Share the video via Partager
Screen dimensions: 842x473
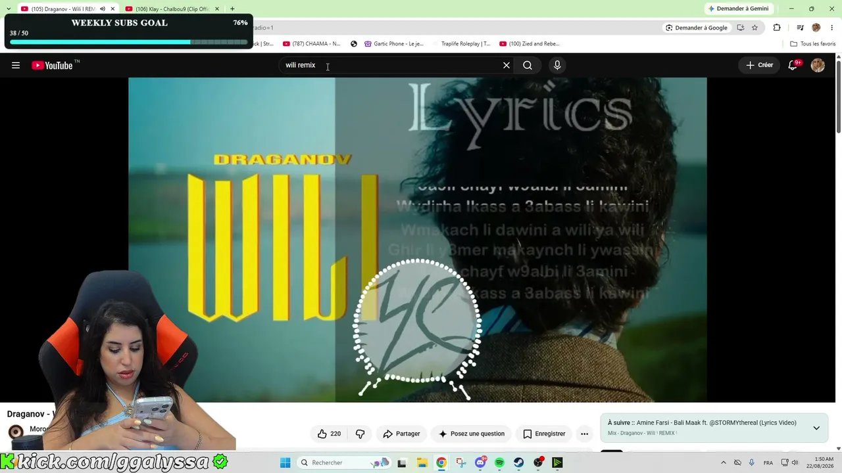(401, 434)
